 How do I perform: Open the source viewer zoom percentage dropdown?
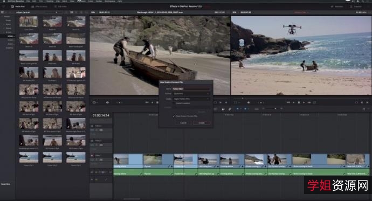93,12
